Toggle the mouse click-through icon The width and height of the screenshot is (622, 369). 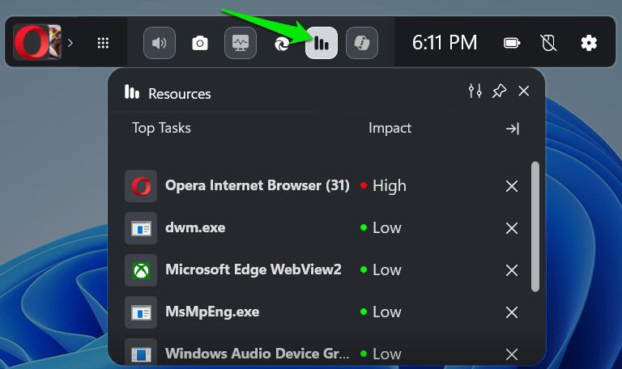(548, 43)
